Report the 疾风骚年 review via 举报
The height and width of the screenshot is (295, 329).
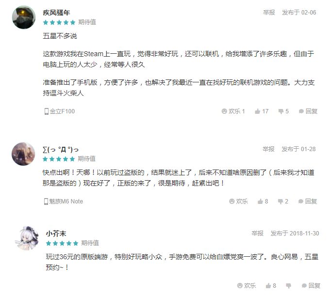269,13
